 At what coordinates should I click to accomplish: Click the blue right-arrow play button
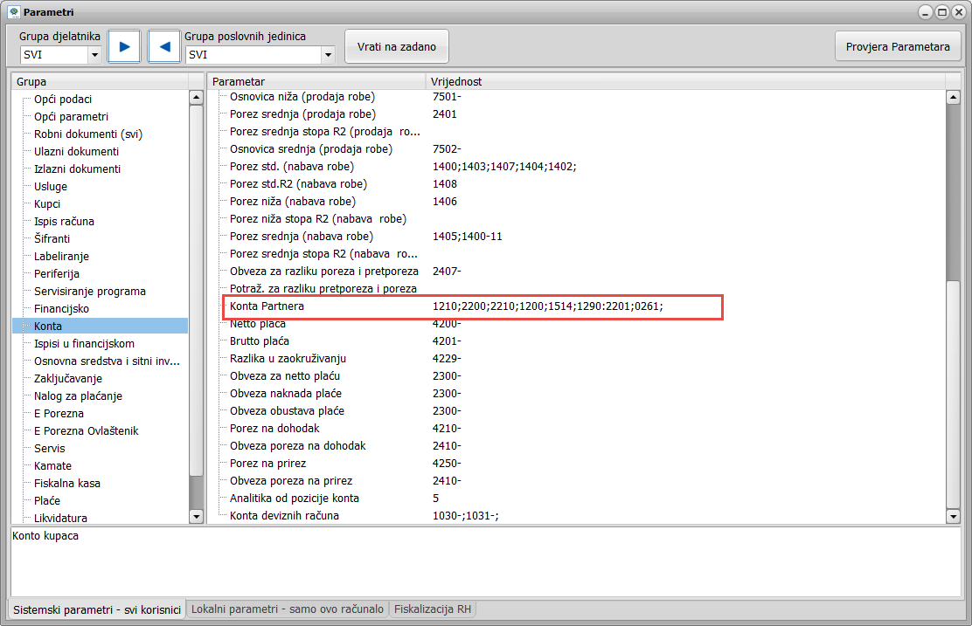(x=124, y=46)
